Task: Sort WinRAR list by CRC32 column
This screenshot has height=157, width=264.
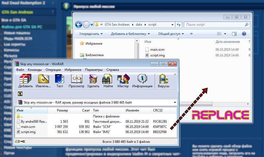Action: [161, 110]
